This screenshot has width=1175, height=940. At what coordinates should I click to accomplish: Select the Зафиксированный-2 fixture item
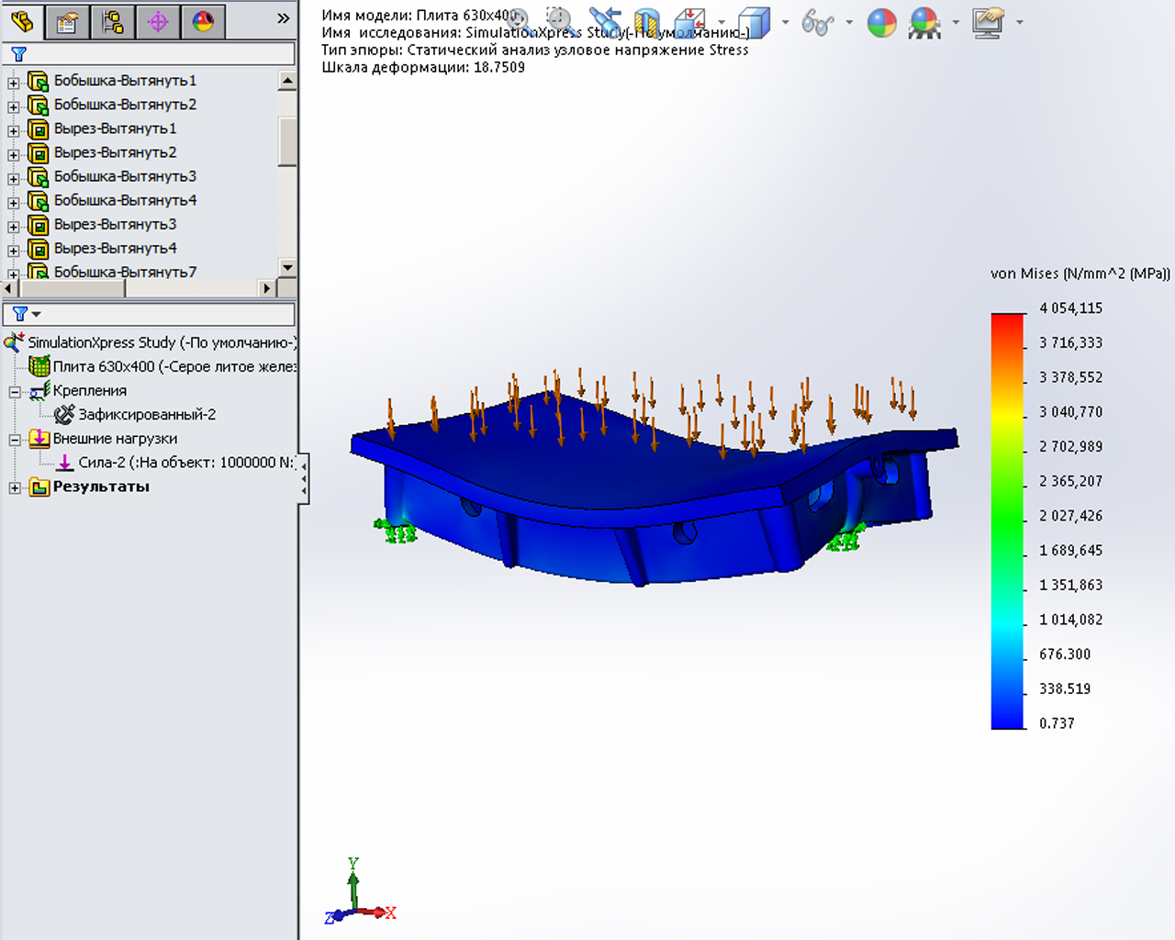point(146,415)
